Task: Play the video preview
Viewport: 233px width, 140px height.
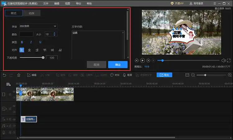Action: pyautogui.click(x=142, y=60)
